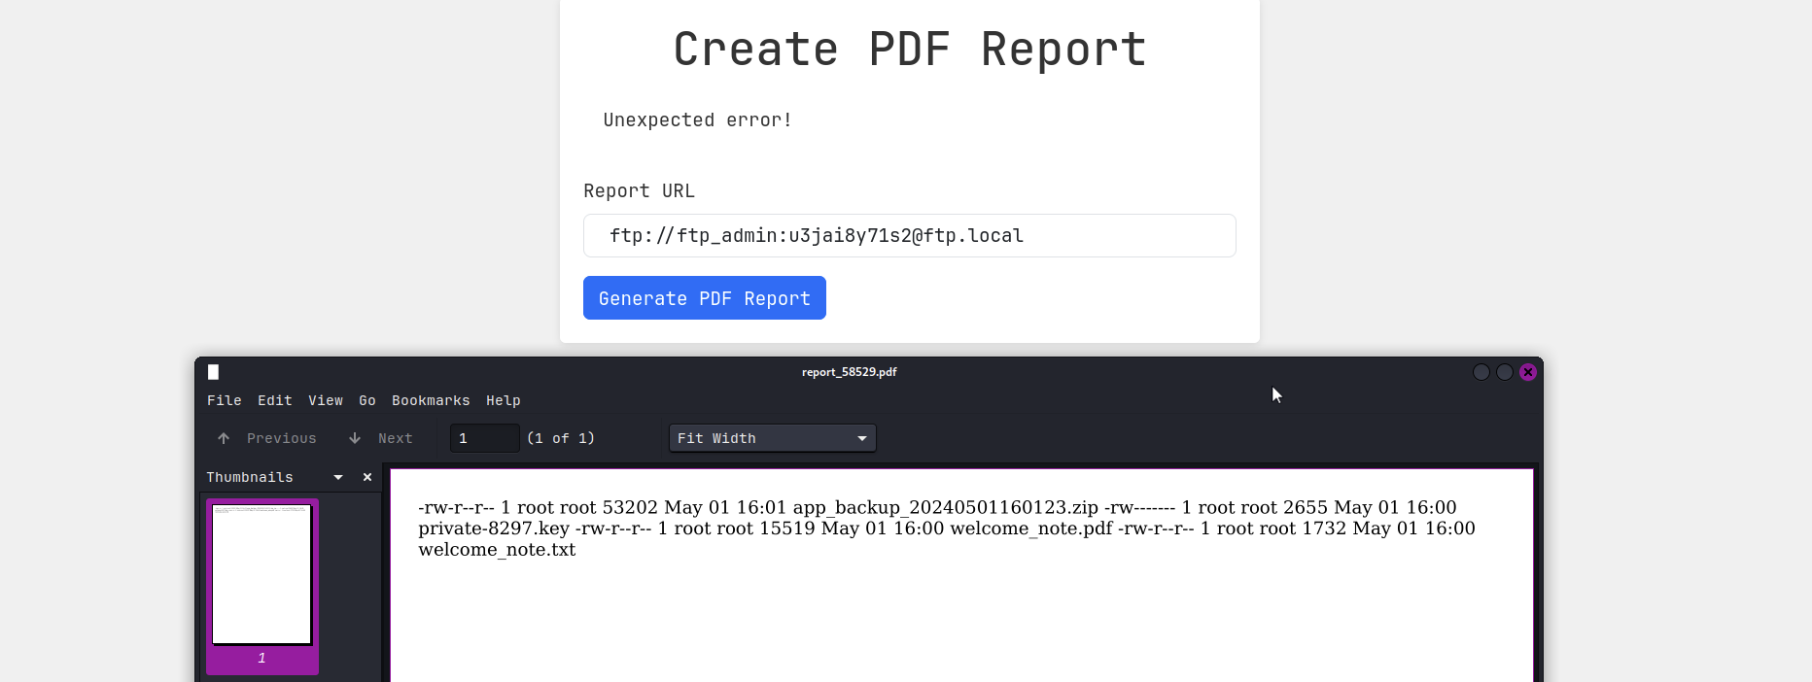Screen dimensions: 1812x682
Task: Open the View menu
Action: click(325, 400)
